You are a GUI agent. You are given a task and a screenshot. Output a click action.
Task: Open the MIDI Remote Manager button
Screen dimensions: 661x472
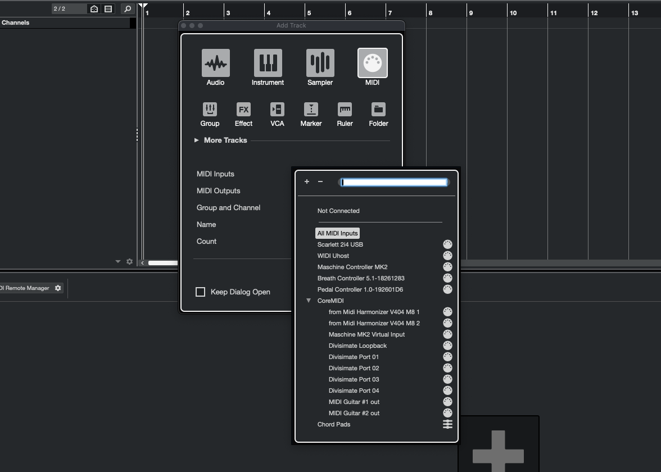(25, 288)
